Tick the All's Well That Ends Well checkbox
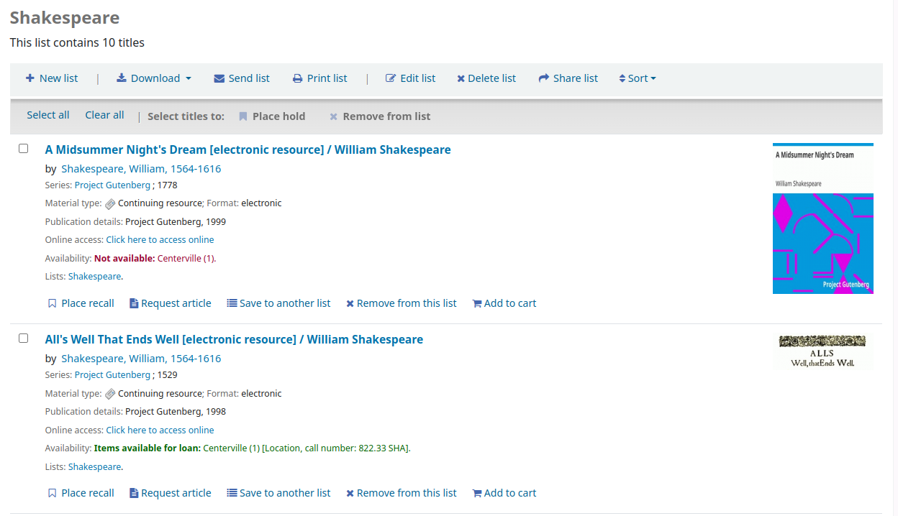The width and height of the screenshot is (898, 516). [x=24, y=338]
